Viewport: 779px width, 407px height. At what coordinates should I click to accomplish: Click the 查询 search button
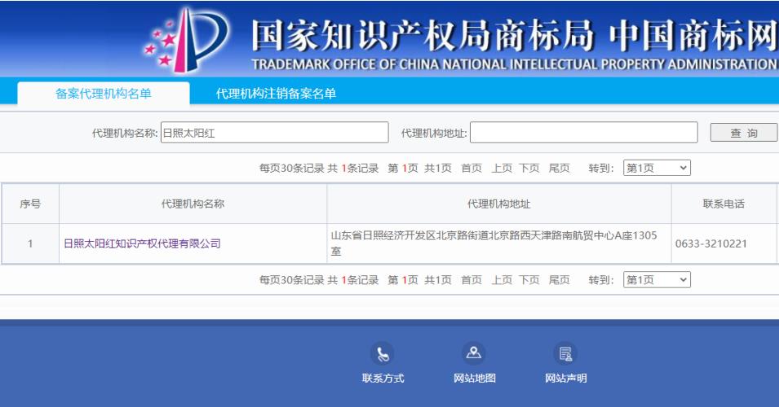tap(744, 133)
